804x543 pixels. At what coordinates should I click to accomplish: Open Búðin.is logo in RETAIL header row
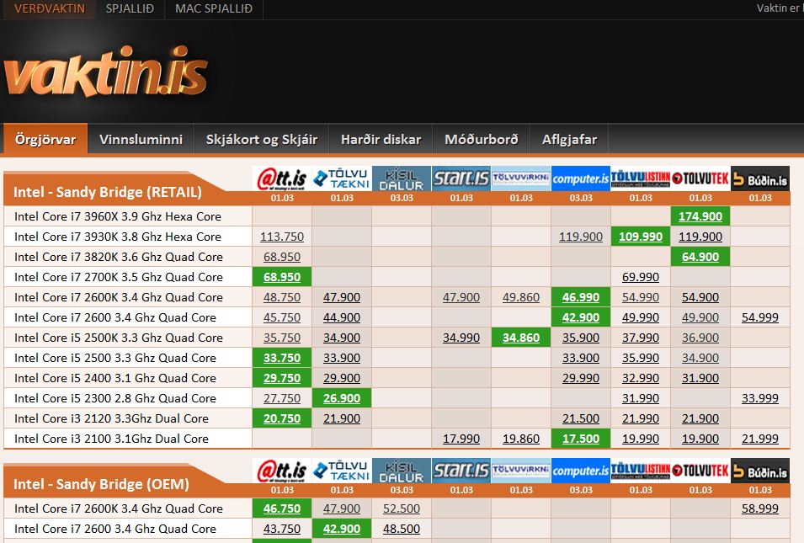[x=760, y=178]
